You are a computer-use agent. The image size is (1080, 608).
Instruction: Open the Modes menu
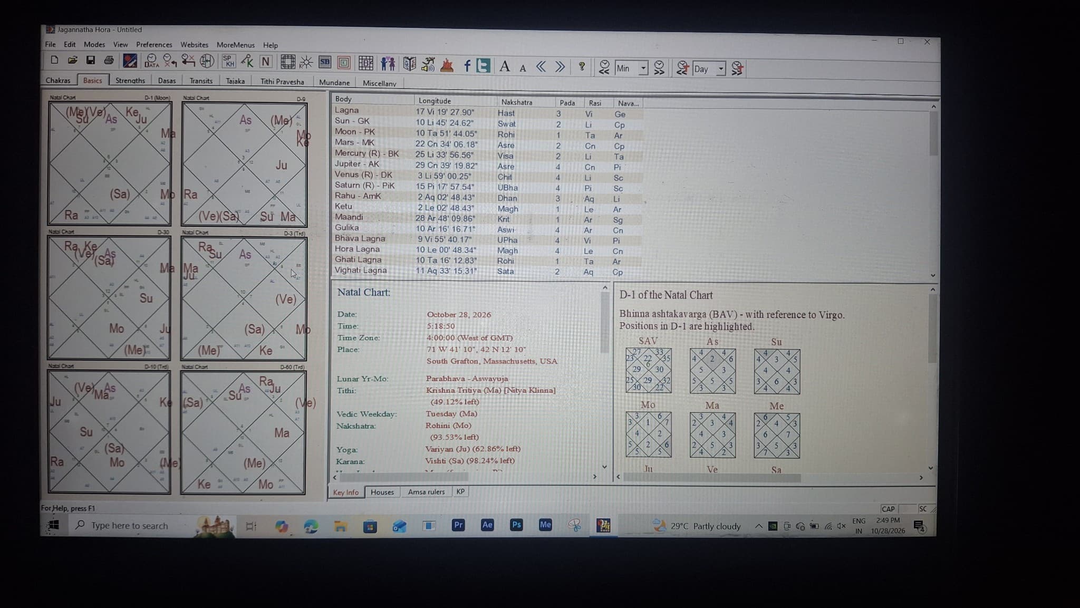coord(94,44)
